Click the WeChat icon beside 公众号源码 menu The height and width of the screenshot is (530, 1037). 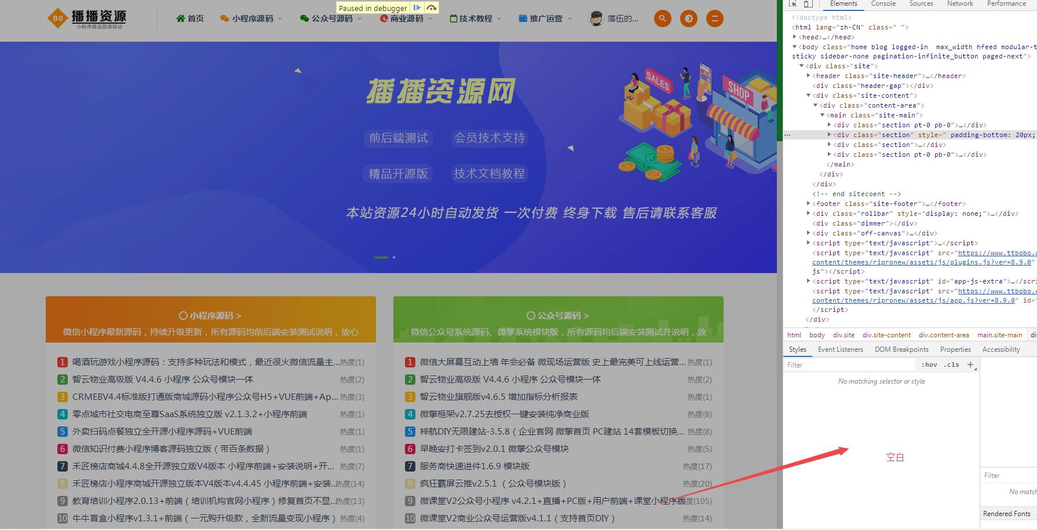[x=305, y=19]
